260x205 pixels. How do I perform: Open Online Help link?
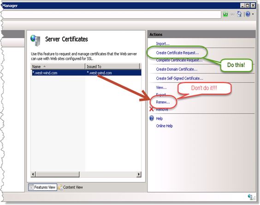coord(164,126)
